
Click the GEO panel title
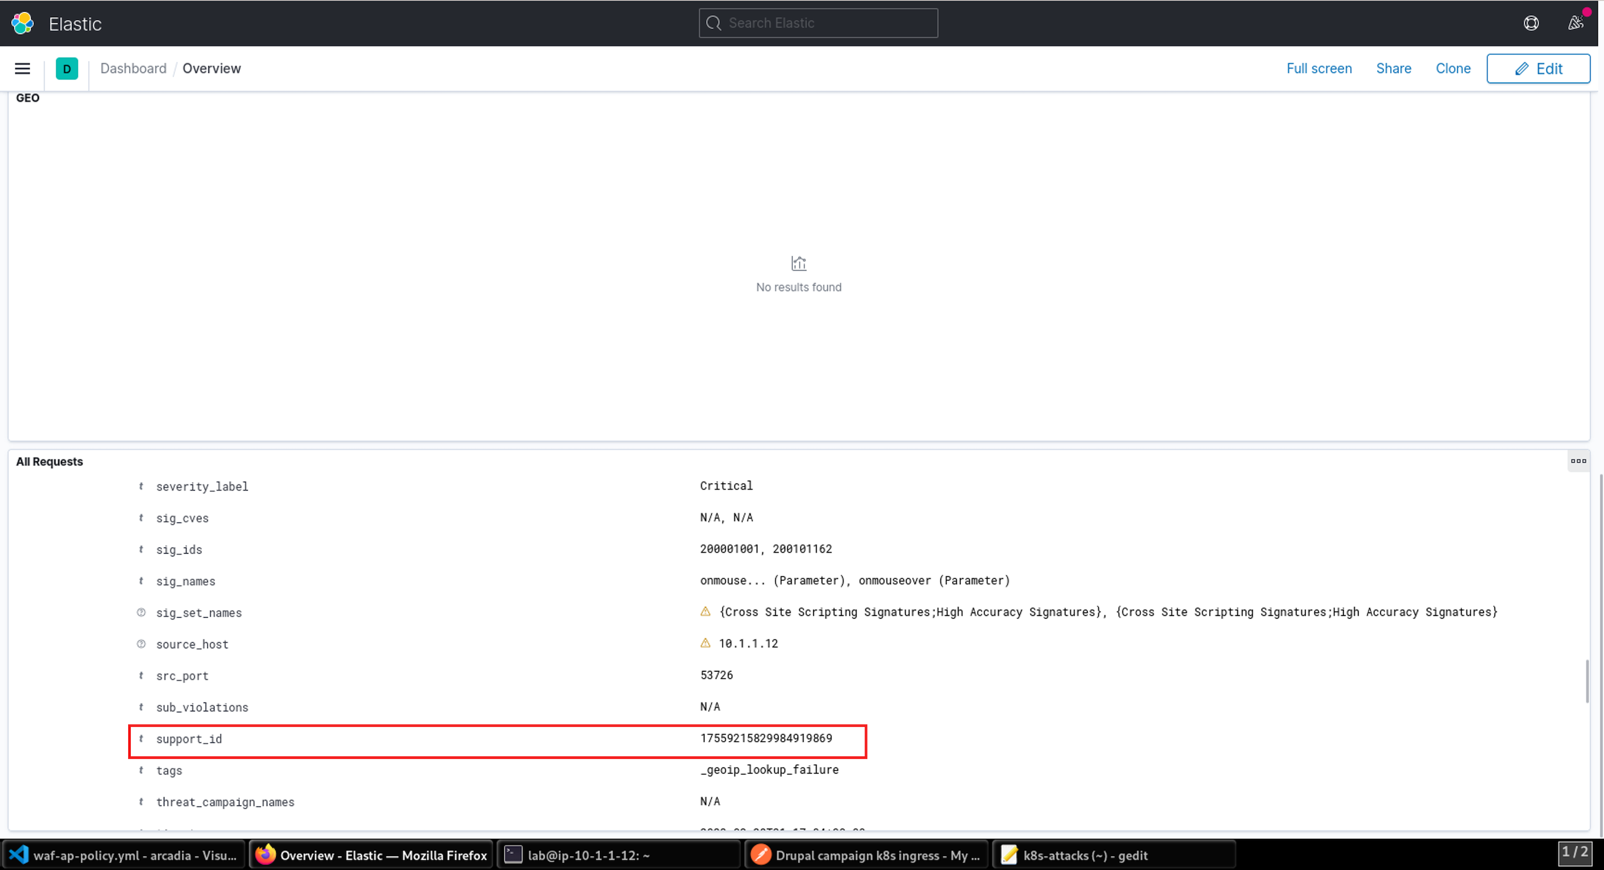(x=27, y=98)
